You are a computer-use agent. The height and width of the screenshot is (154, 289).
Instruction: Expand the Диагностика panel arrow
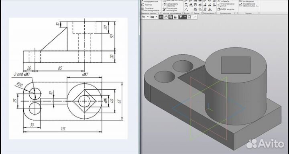(235, 13)
